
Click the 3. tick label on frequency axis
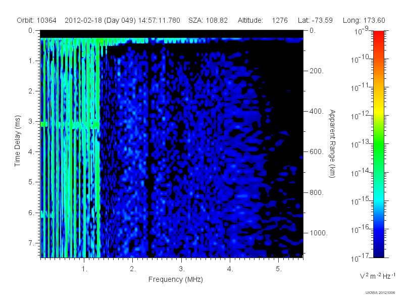tap(182, 269)
